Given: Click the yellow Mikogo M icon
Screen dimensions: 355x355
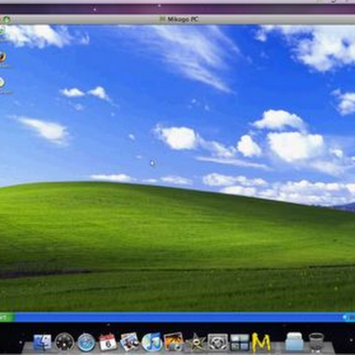Looking at the screenshot, I should coord(261,343).
